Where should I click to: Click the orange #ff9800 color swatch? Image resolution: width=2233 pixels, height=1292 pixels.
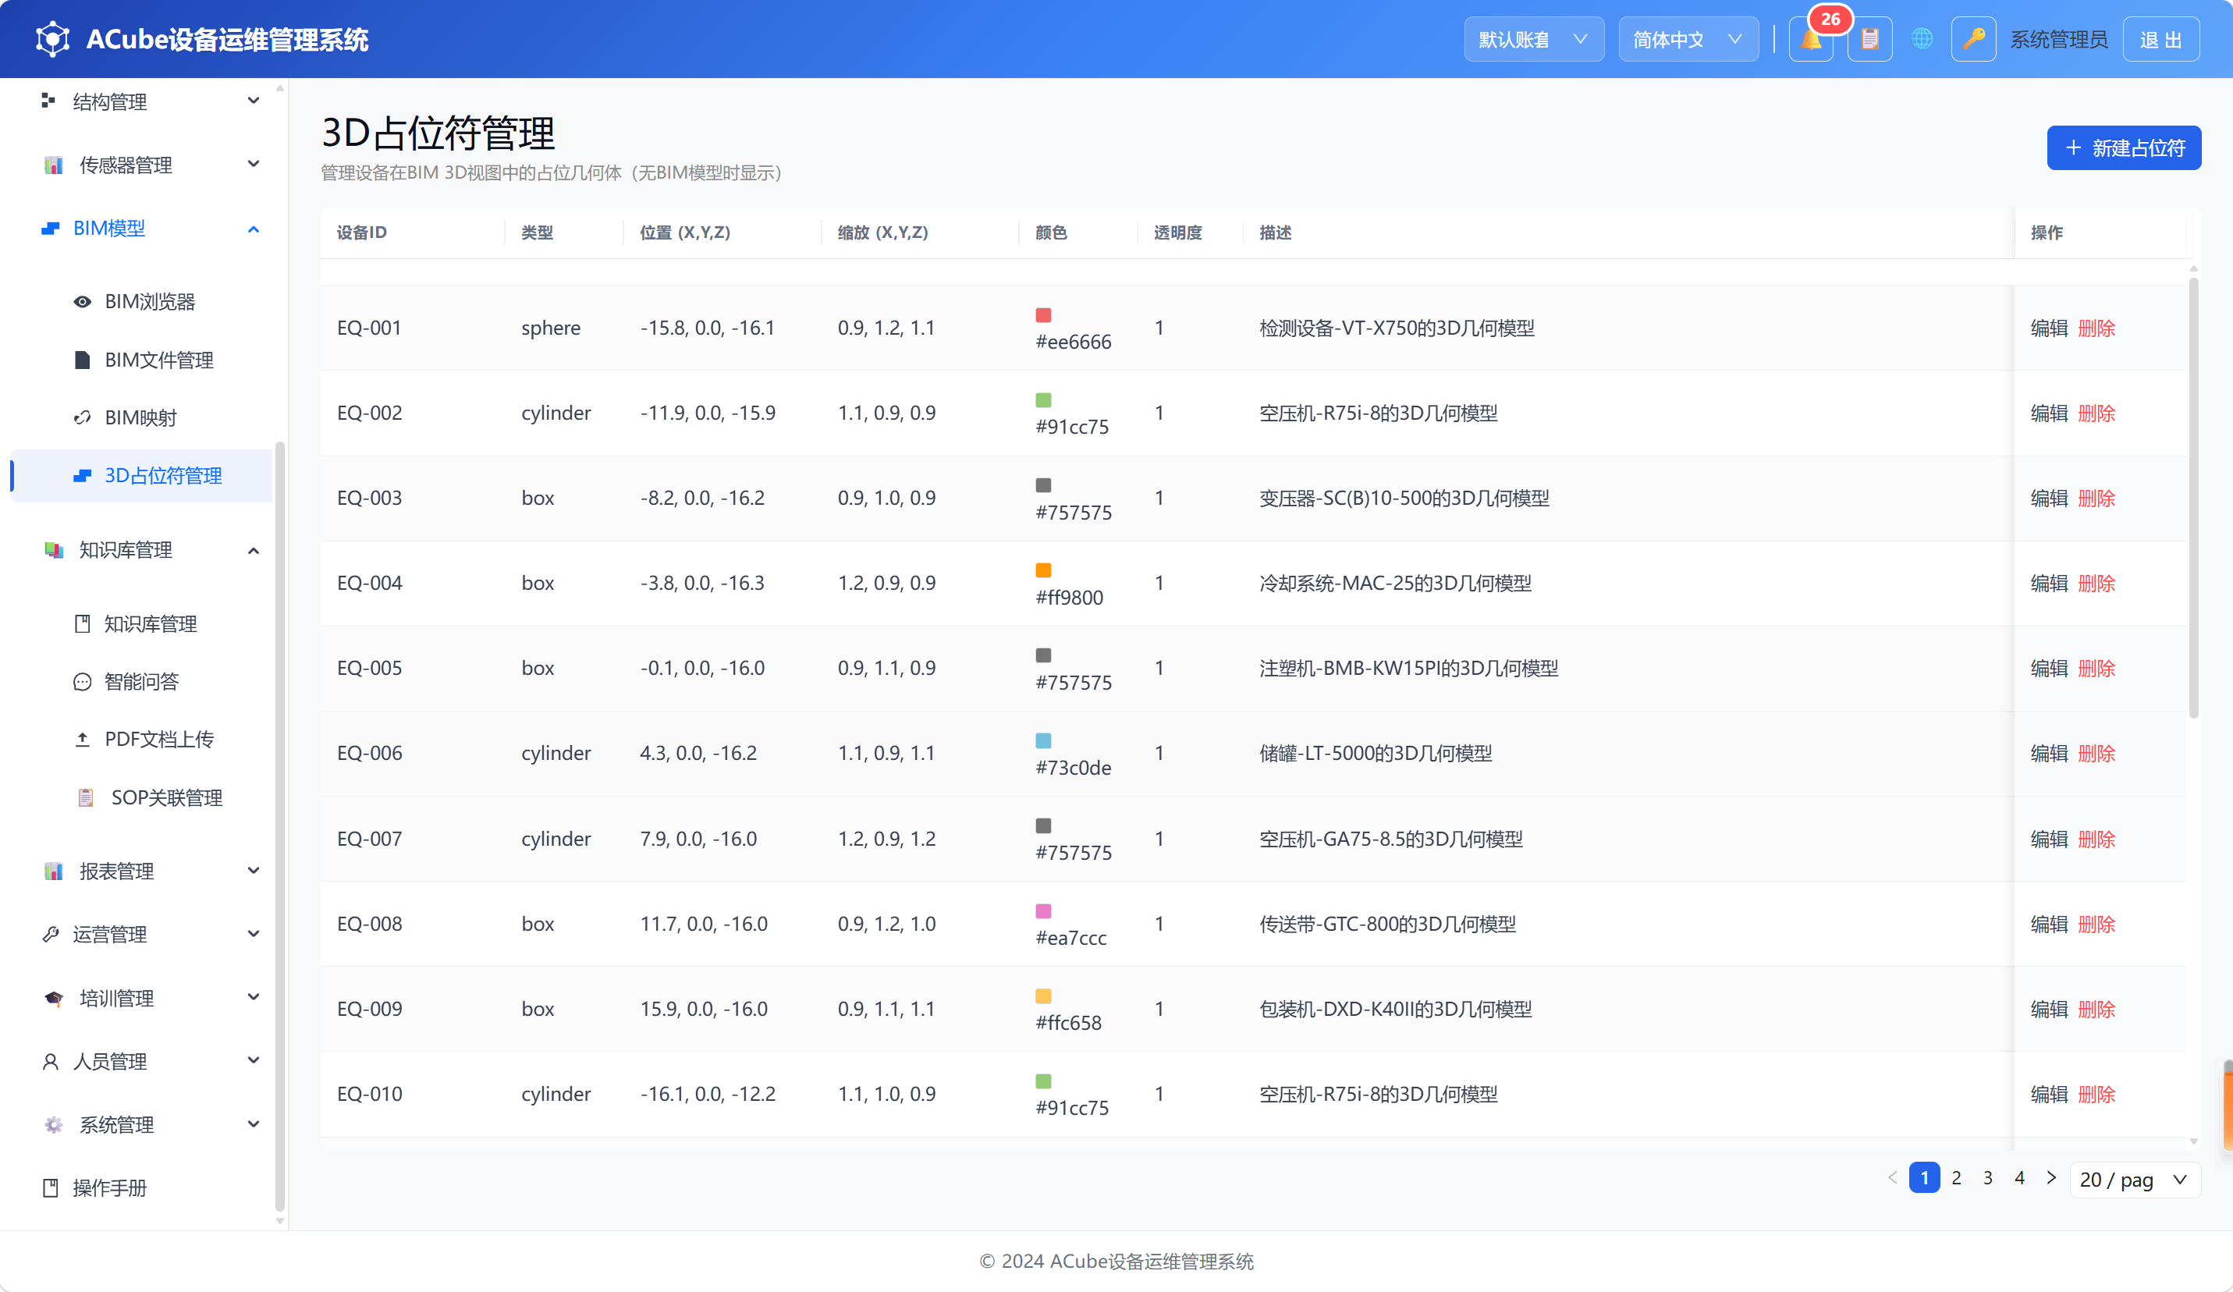coord(1043,570)
